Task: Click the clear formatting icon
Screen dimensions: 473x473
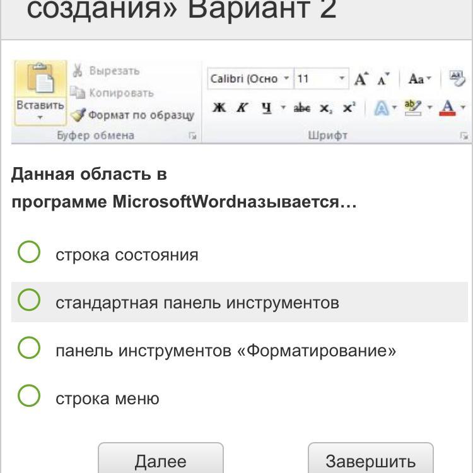Action: pyautogui.click(x=457, y=78)
